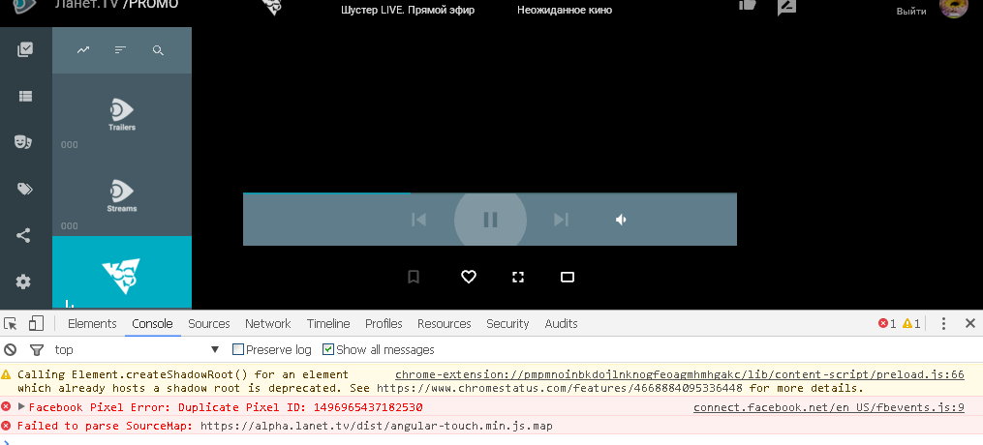The image size is (983, 445).
Task: Pause the video playback
Action: (490, 220)
